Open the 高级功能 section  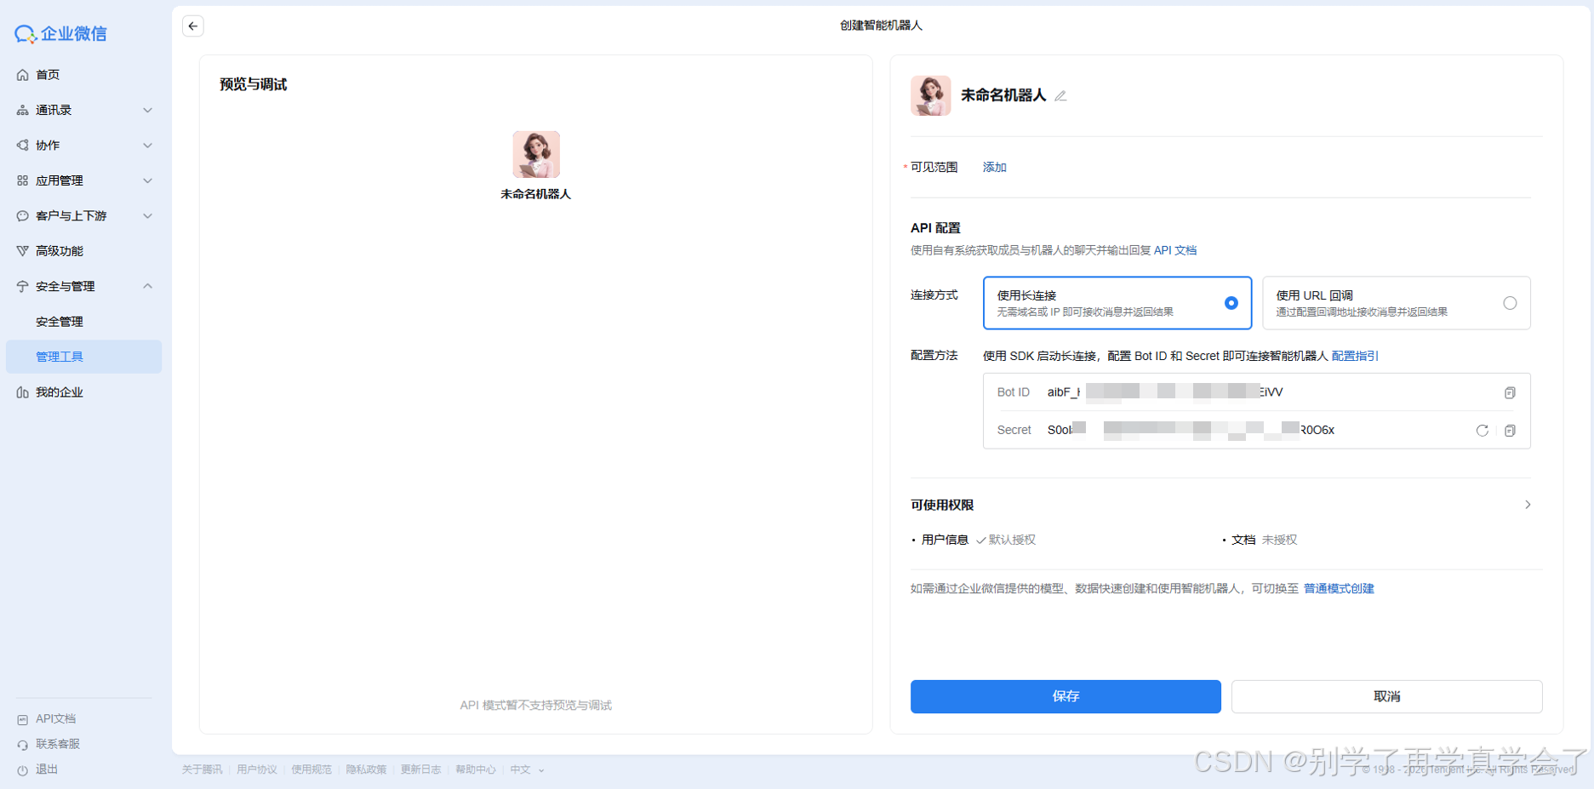click(x=59, y=250)
